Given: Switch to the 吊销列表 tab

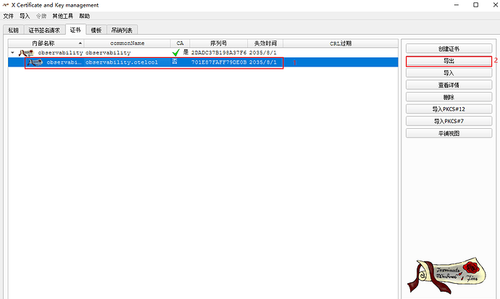Looking at the screenshot, I should [x=123, y=30].
